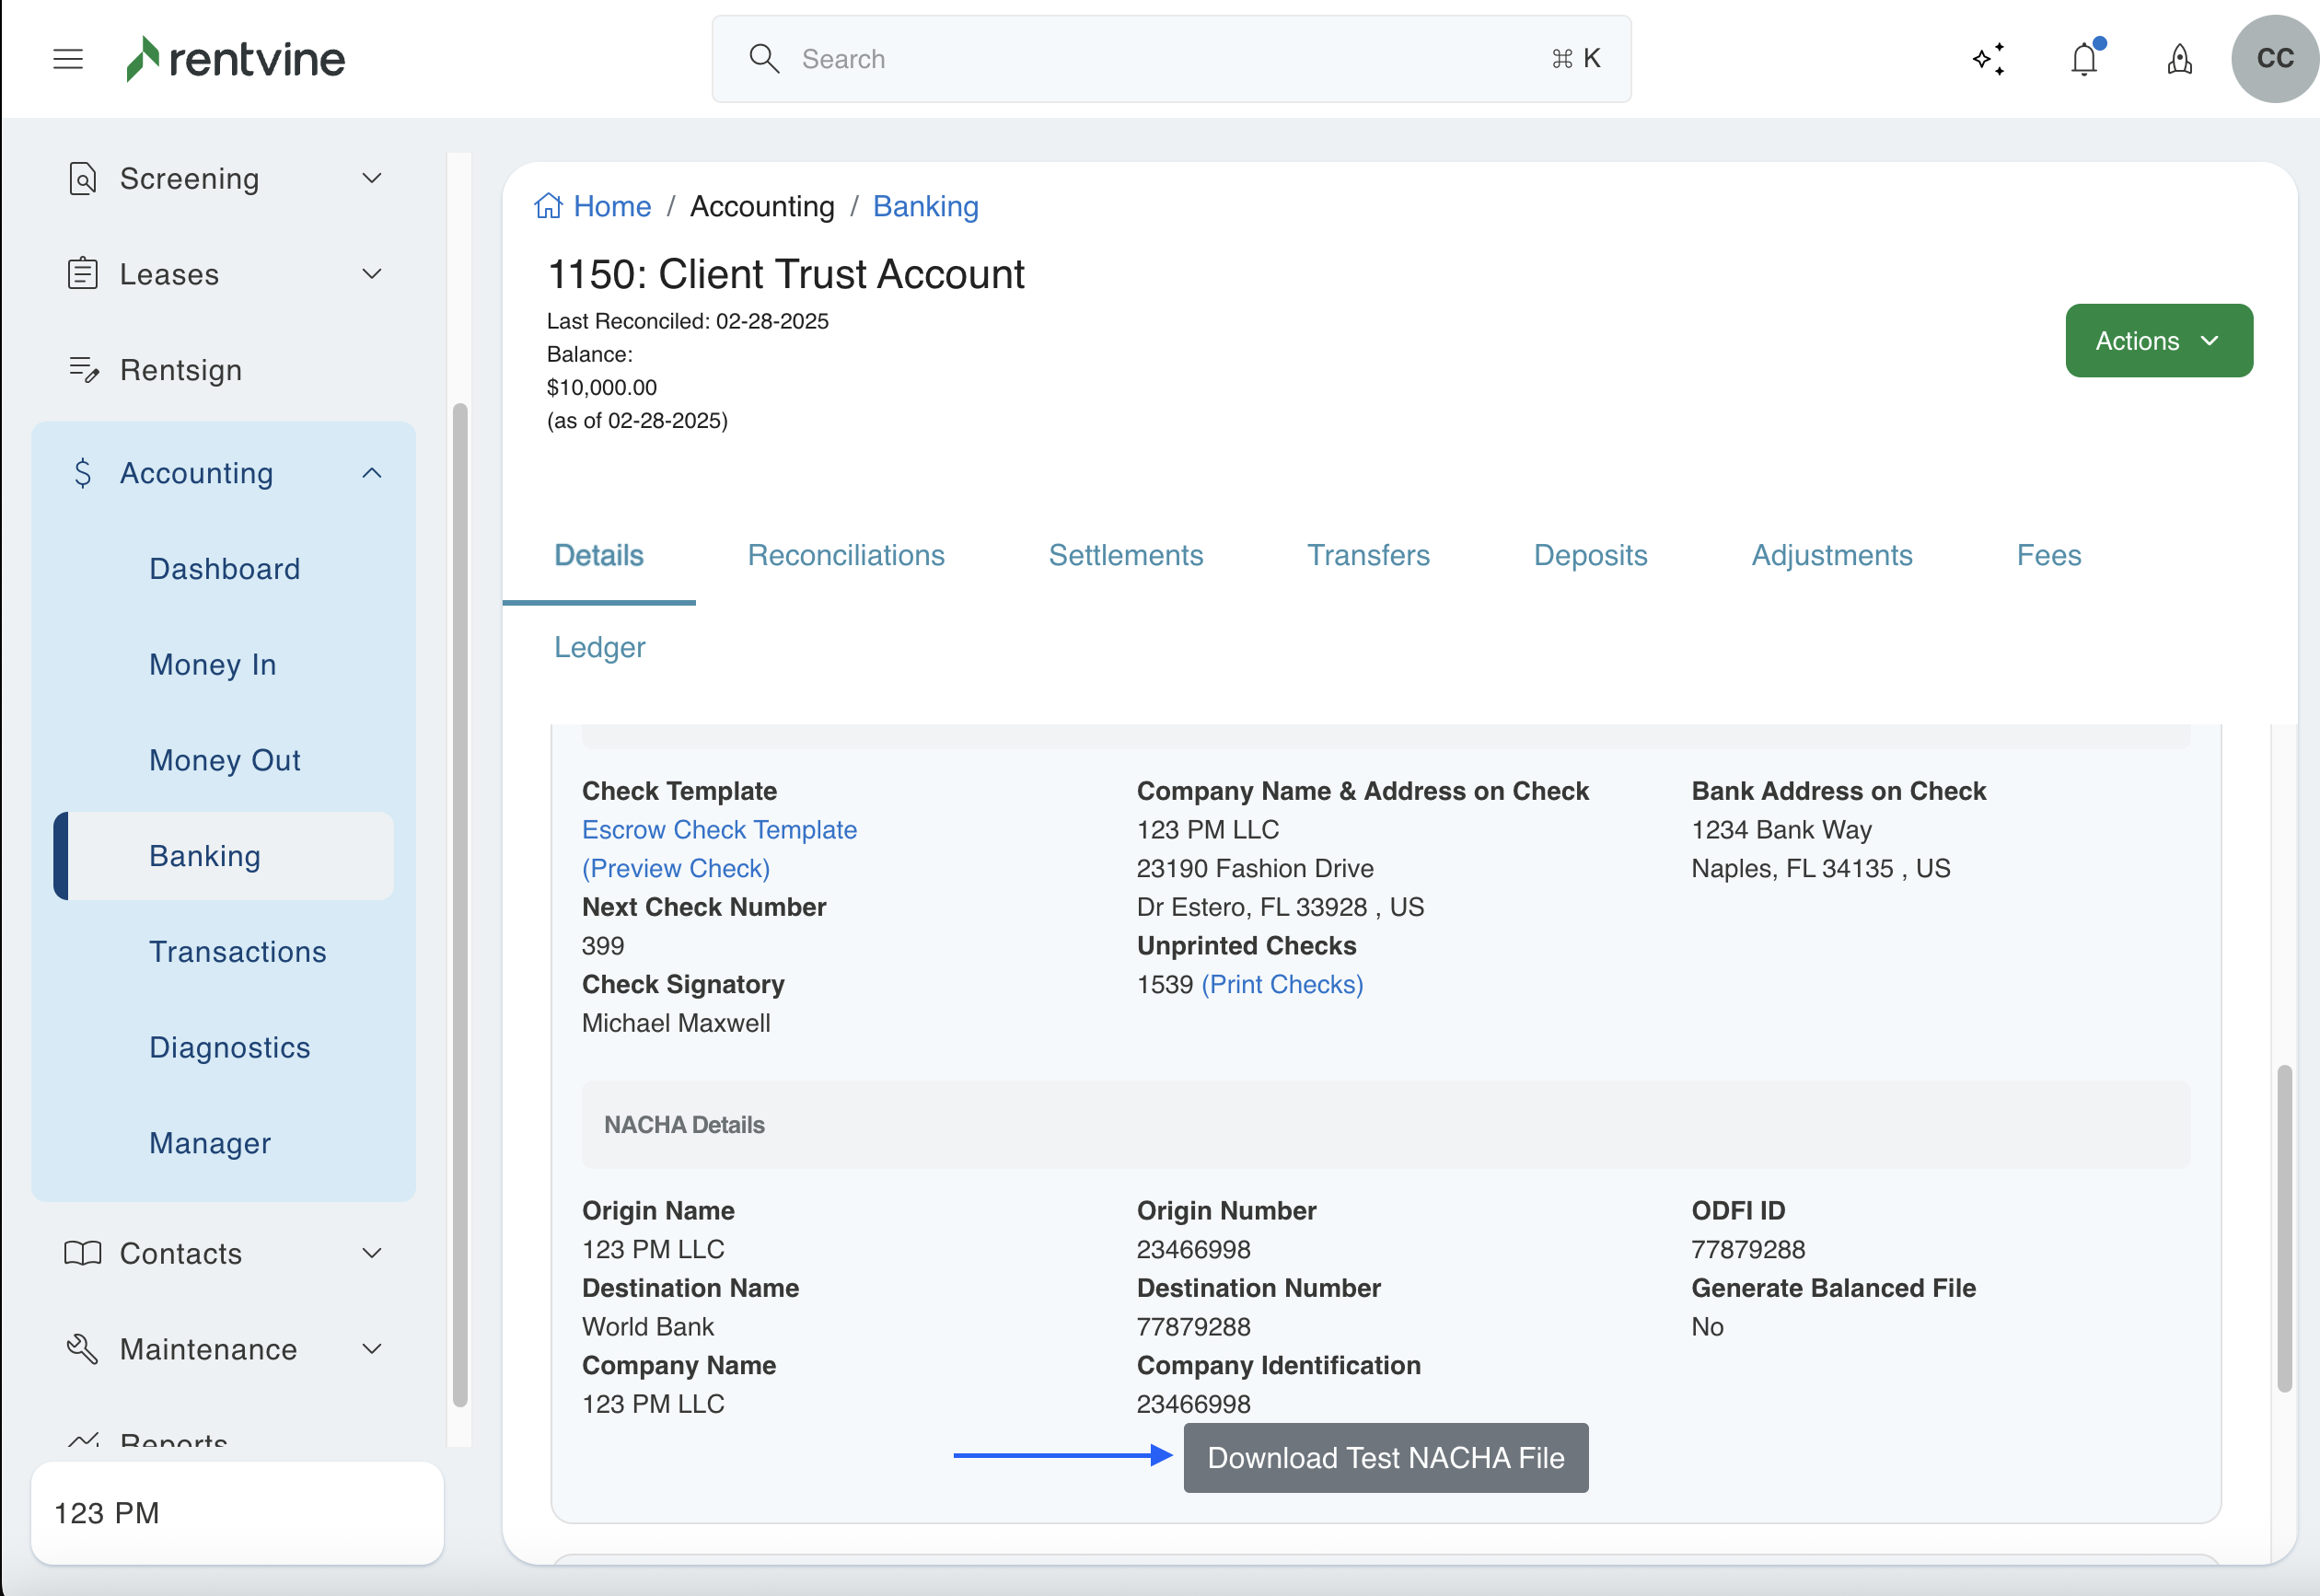Click the Rentsign sidebar icon
Image resolution: width=2320 pixels, height=1596 pixels.
point(83,370)
